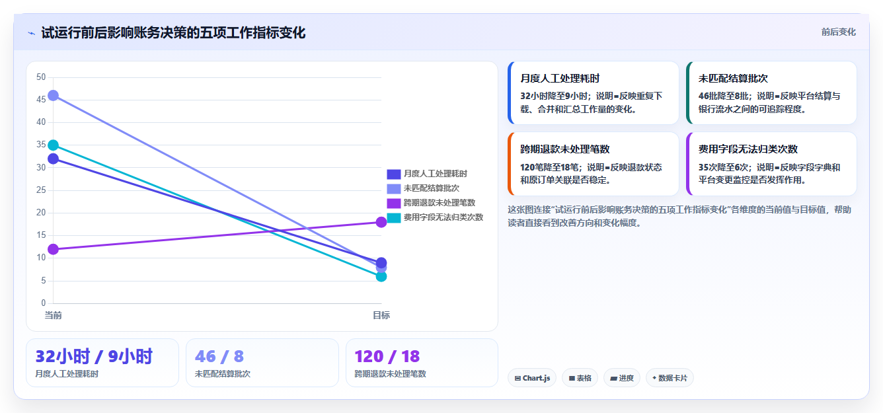The image size is (883, 413).
Task: Click the 当前 data point at value 12
Action: coord(53,249)
